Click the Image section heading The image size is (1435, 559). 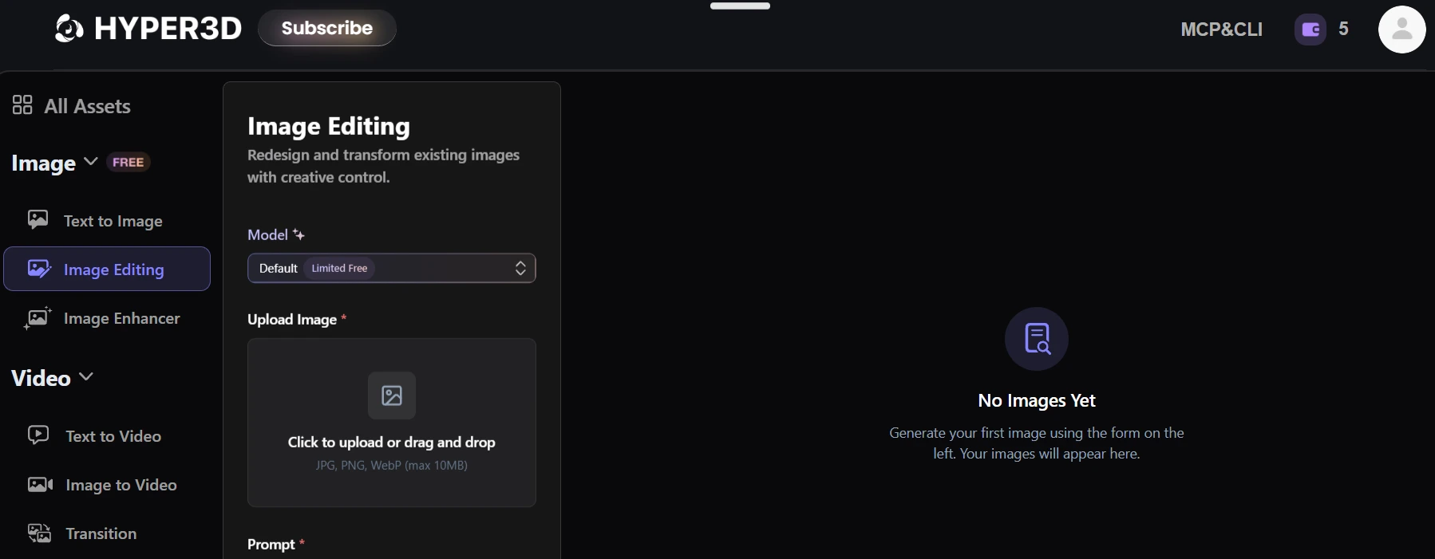point(43,163)
